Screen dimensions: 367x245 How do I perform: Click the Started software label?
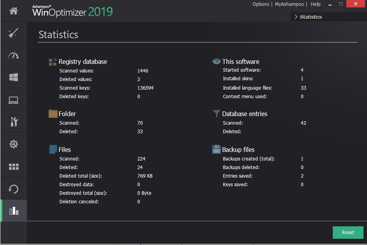coord(242,70)
